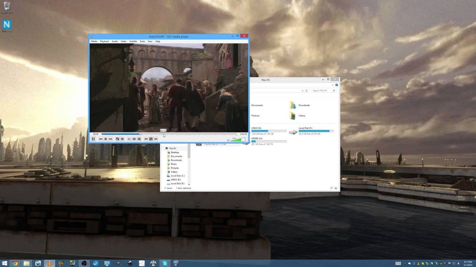
Task: Open the Audio menu in VLC
Action: coord(115,41)
